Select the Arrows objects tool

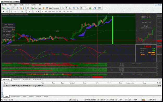click(x=37, y=11)
